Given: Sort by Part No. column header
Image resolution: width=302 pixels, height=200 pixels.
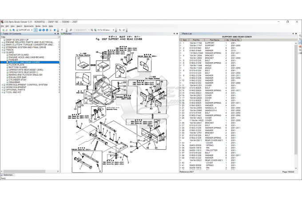Looking at the screenshot, I should [x=196, y=40].
